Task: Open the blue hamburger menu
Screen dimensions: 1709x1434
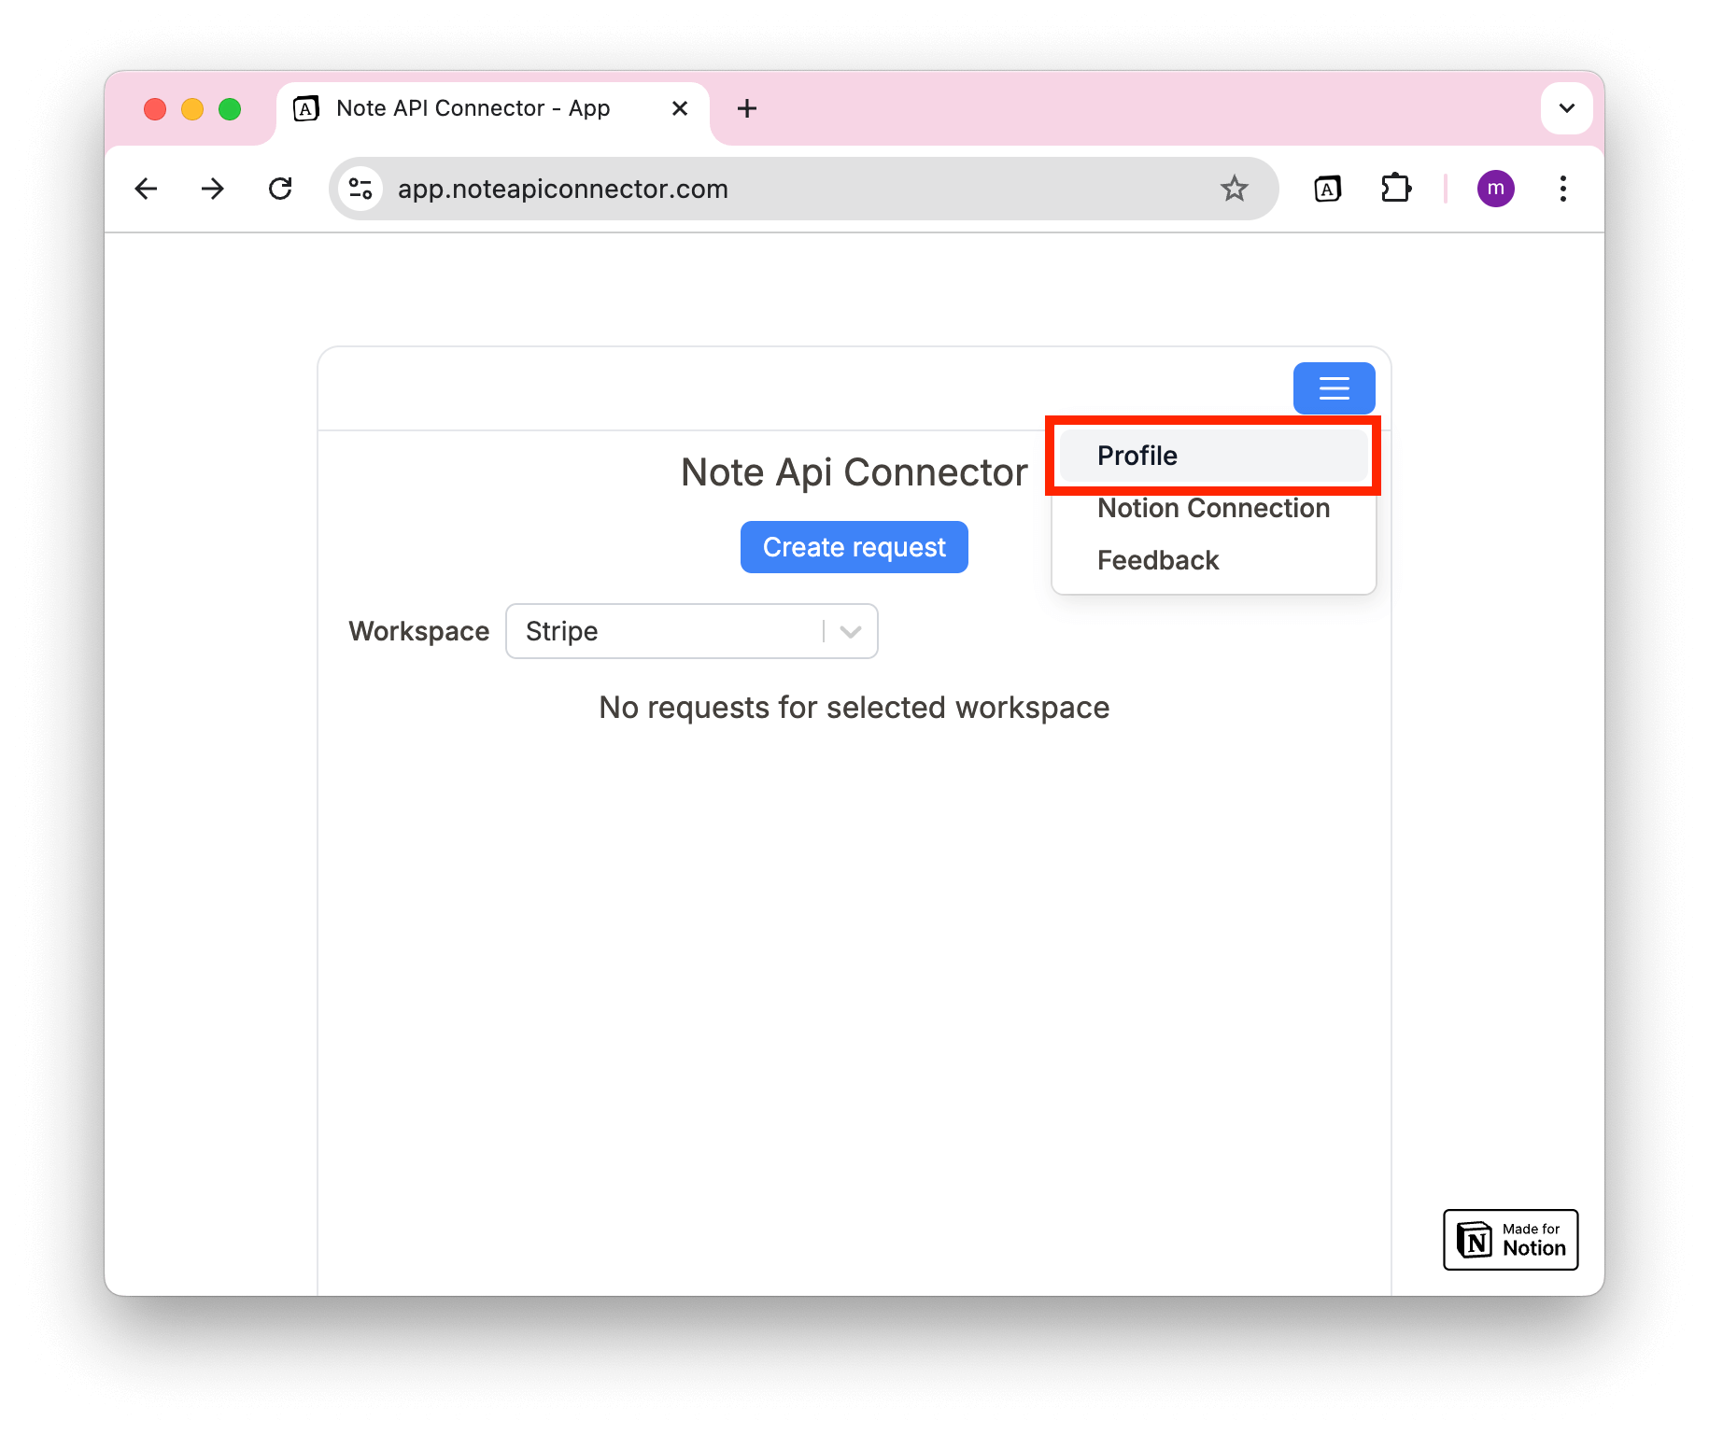Action: tap(1334, 388)
